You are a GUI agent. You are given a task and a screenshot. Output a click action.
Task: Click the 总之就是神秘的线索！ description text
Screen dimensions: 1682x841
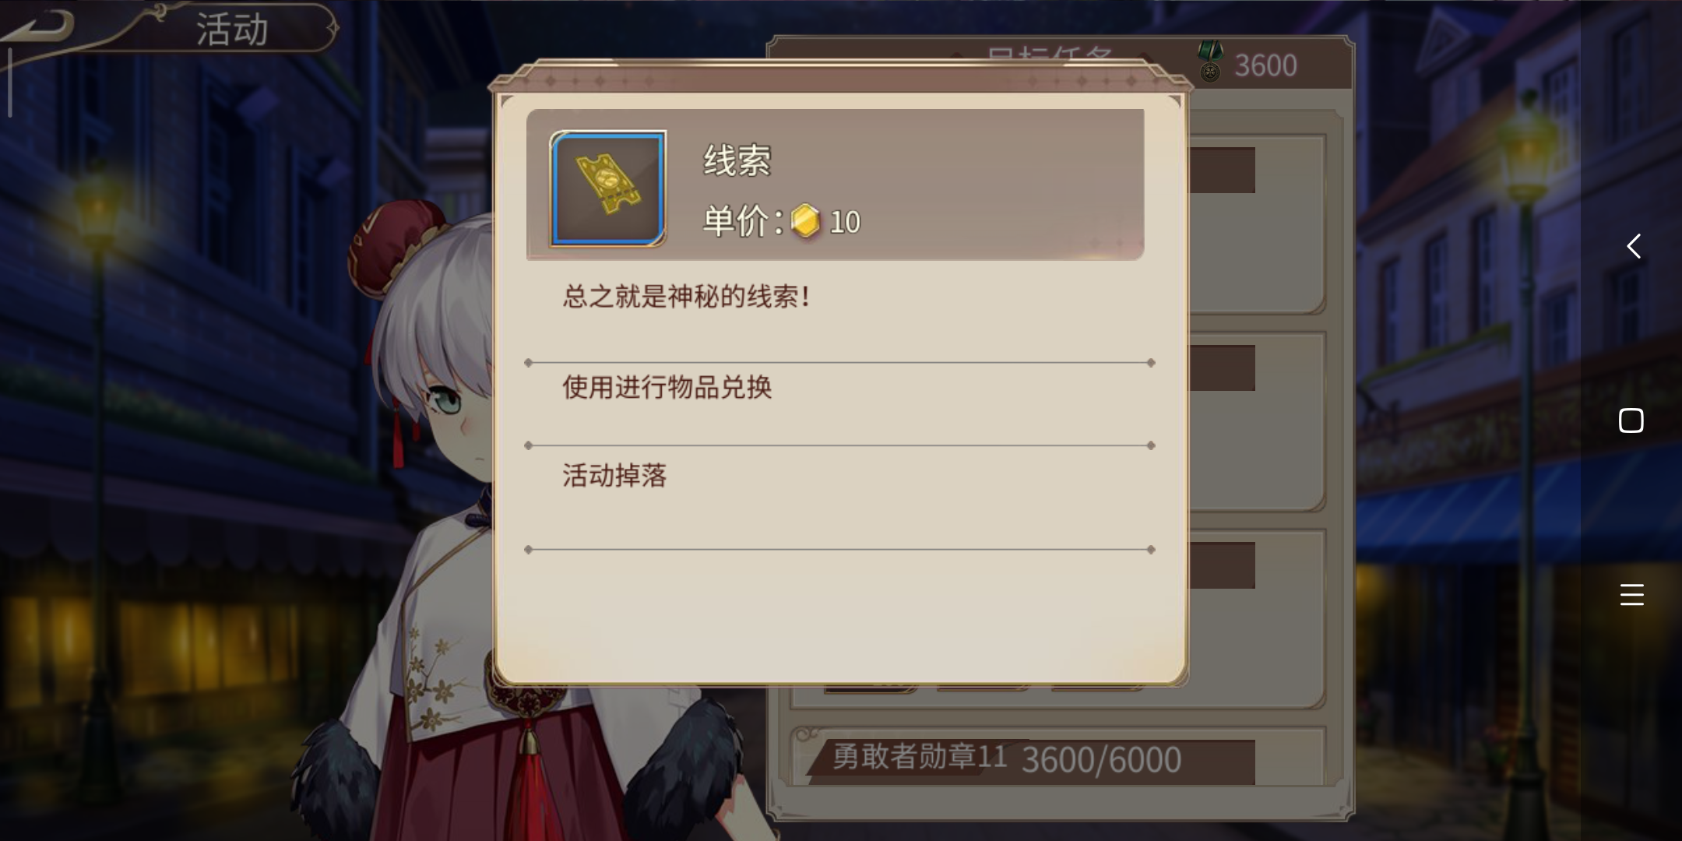[687, 296]
